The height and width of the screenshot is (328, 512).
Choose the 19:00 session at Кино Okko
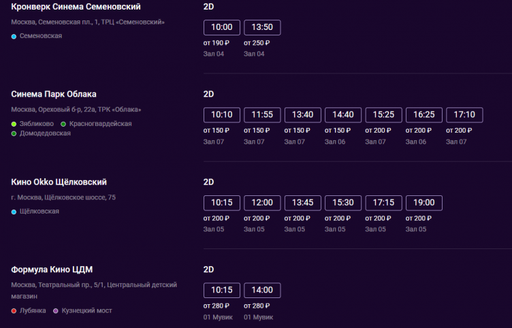[424, 203]
